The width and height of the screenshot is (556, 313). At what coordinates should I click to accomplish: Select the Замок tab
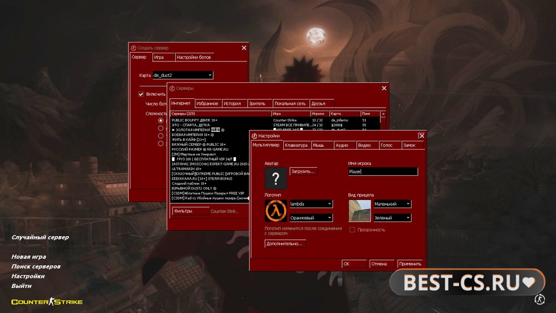click(x=413, y=145)
